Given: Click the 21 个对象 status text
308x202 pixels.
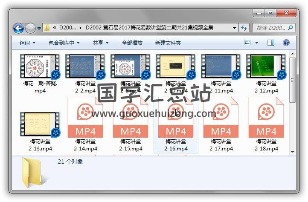Looking at the screenshot, I should 70,162.
